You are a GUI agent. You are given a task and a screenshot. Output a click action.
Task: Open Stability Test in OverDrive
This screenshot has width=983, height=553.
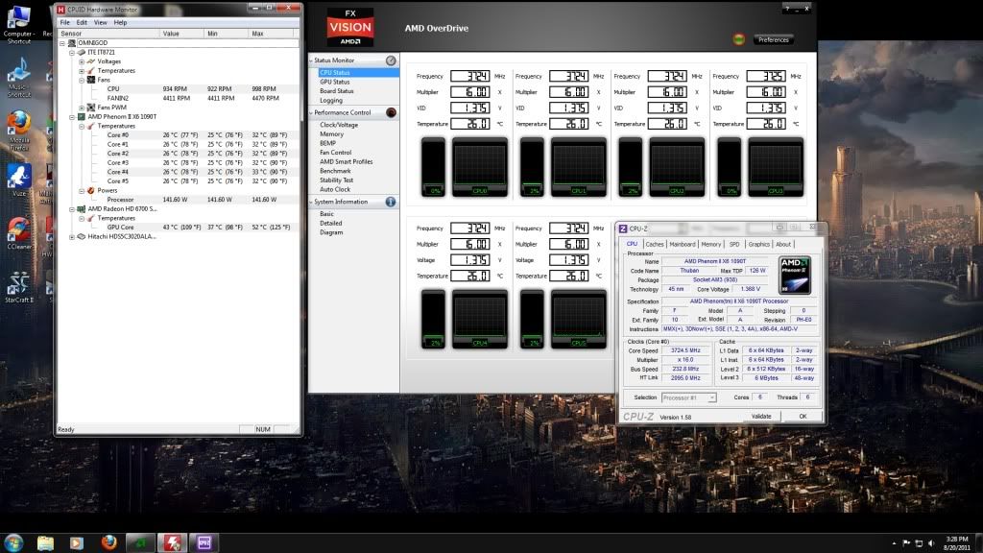(x=337, y=180)
